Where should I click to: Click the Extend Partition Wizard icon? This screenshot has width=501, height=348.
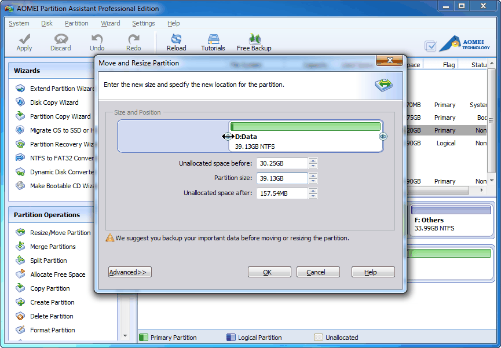pos(20,88)
